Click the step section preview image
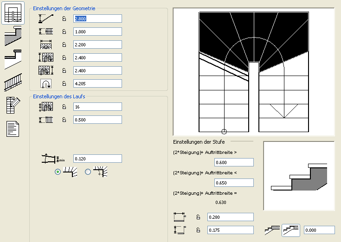This screenshot has height=242, width=341. point(299,176)
